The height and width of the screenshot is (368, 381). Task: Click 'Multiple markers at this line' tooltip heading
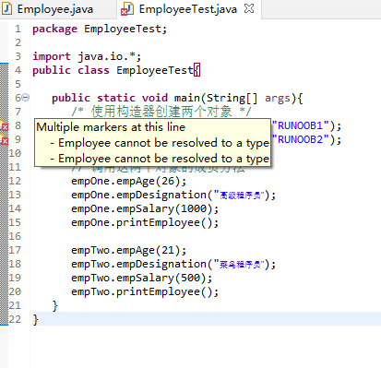coord(111,127)
